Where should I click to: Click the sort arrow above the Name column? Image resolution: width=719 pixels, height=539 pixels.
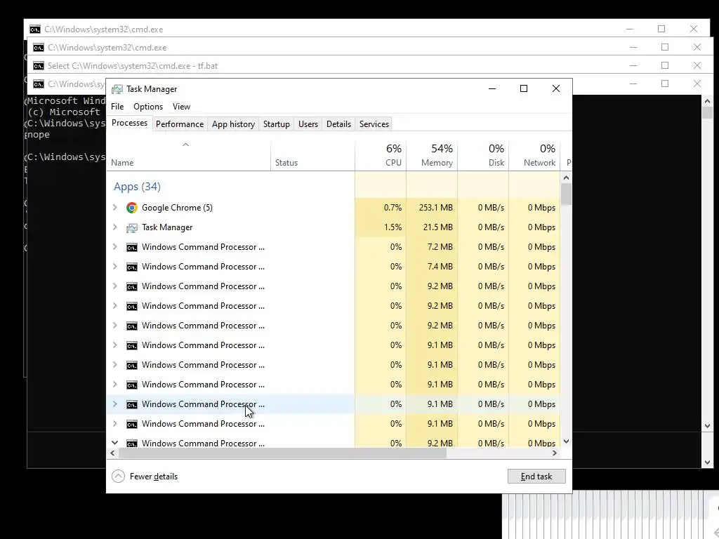click(185, 145)
